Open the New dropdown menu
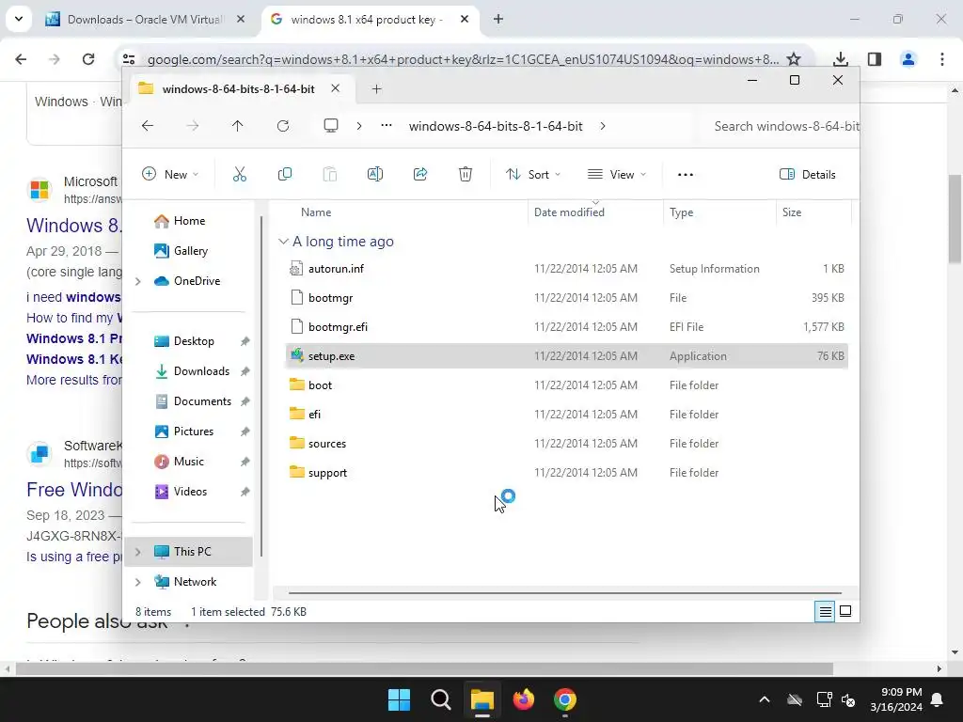The image size is (963, 722). (170, 174)
